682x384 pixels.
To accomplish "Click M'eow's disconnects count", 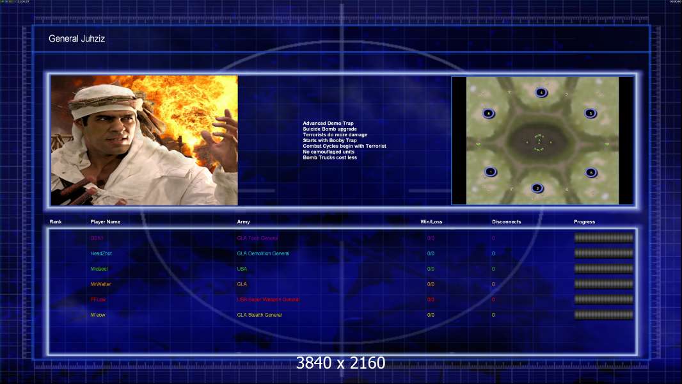I will (x=493, y=315).
